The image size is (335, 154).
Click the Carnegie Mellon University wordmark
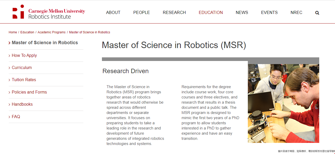pos(57,11)
